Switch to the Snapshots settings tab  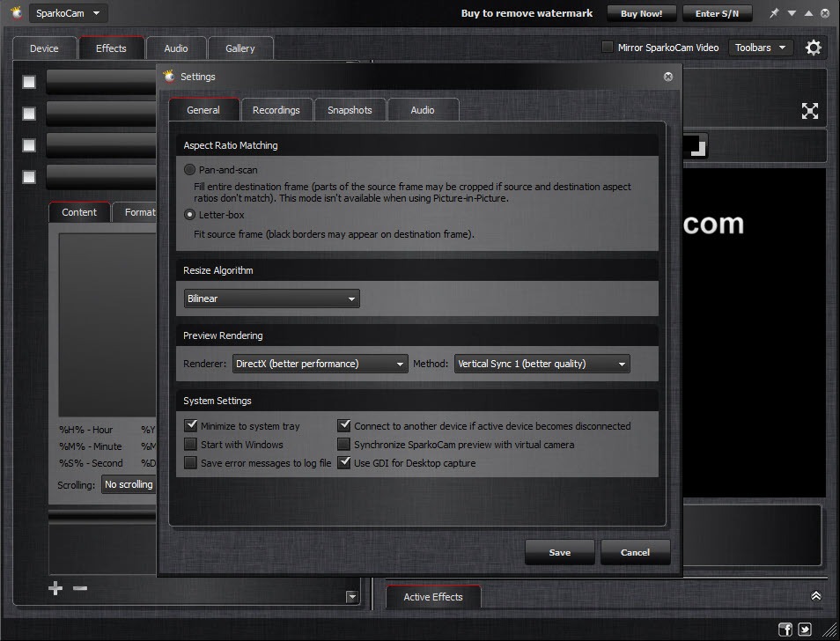350,110
